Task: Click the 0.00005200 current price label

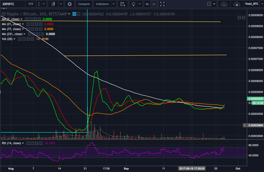Action: click(x=255, y=99)
